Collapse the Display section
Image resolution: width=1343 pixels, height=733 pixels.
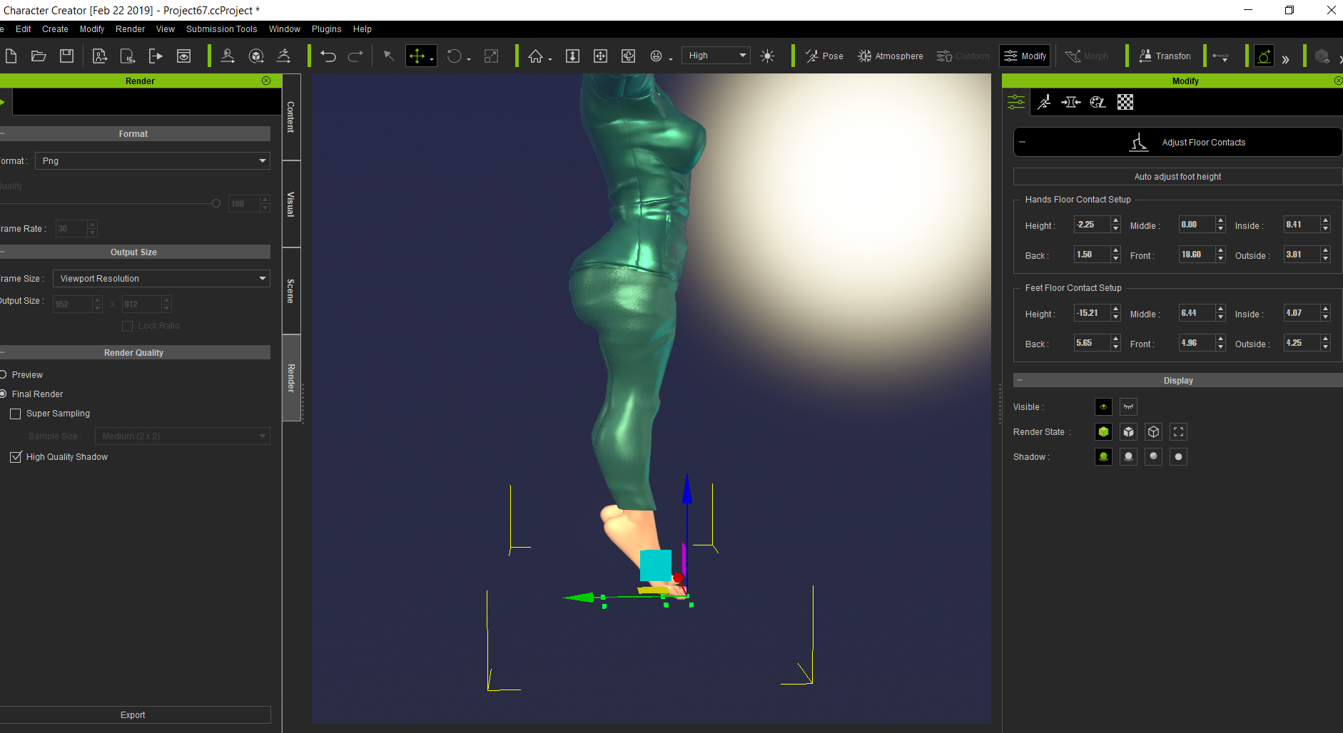1020,380
